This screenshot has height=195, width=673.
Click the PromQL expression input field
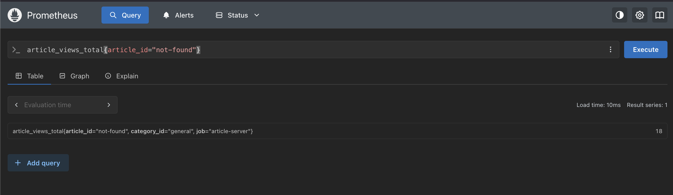tap(368, 50)
